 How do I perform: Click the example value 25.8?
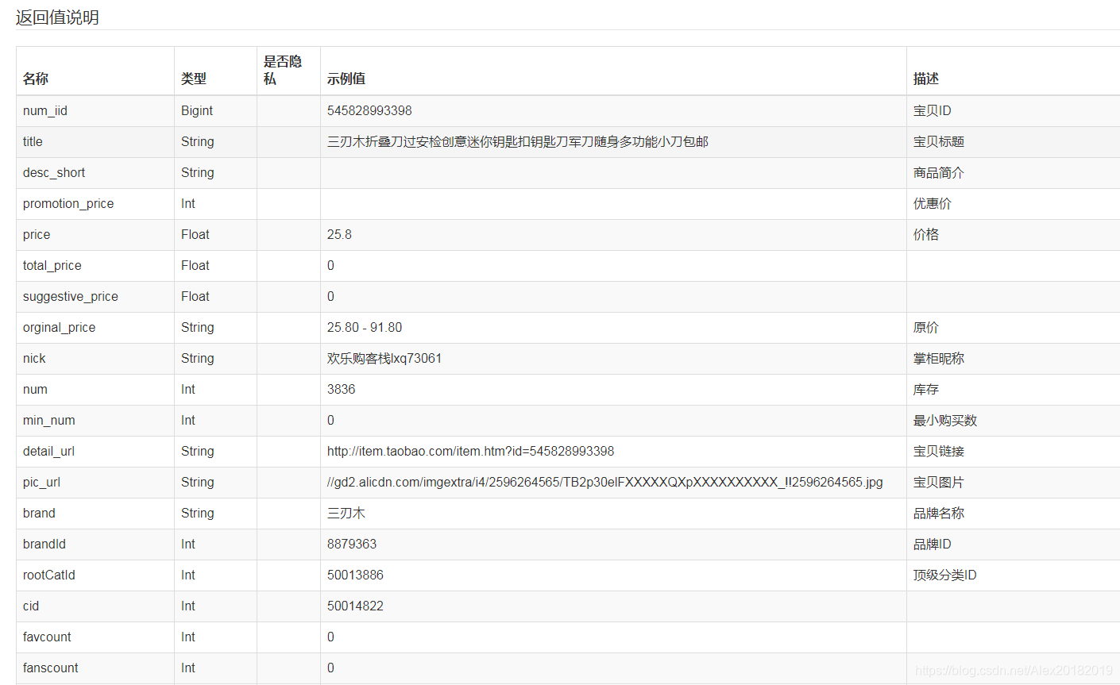pyautogui.click(x=339, y=234)
